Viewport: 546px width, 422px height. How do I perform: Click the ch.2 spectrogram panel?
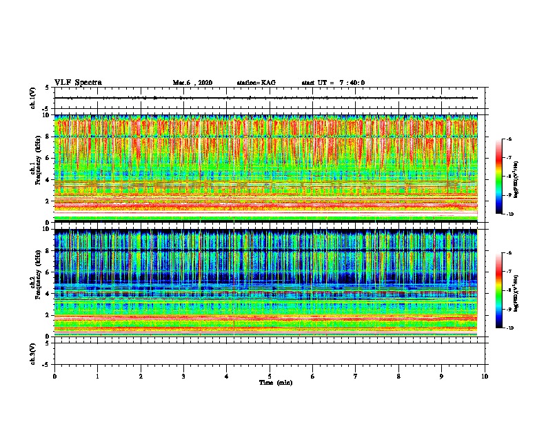[x=265, y=283]
